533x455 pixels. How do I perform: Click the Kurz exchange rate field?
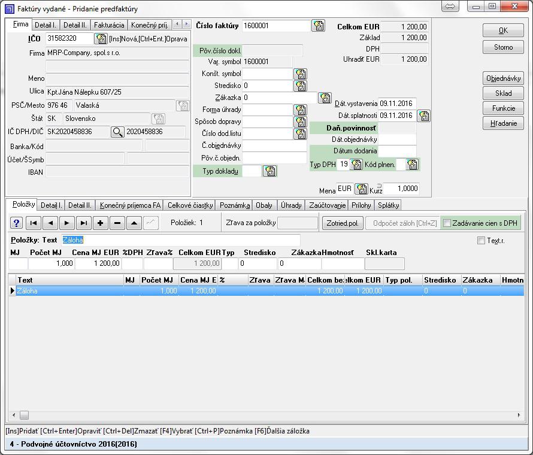click(x=401, y=189)
